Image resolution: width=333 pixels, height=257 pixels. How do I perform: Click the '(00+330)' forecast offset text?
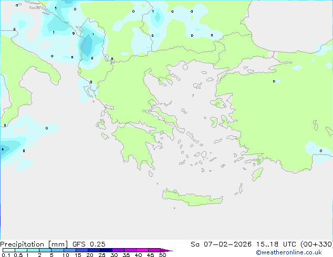tap(317, 244)
